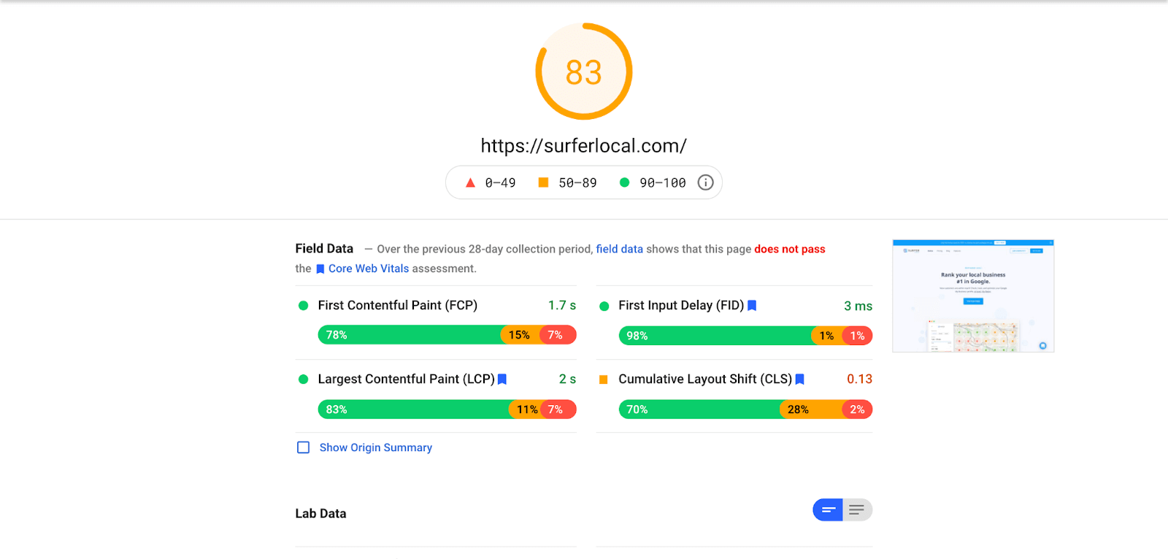Click the red 7% segment of LCP bar
The height and width of the screenshot is (559, 1168).
(559, 409)
